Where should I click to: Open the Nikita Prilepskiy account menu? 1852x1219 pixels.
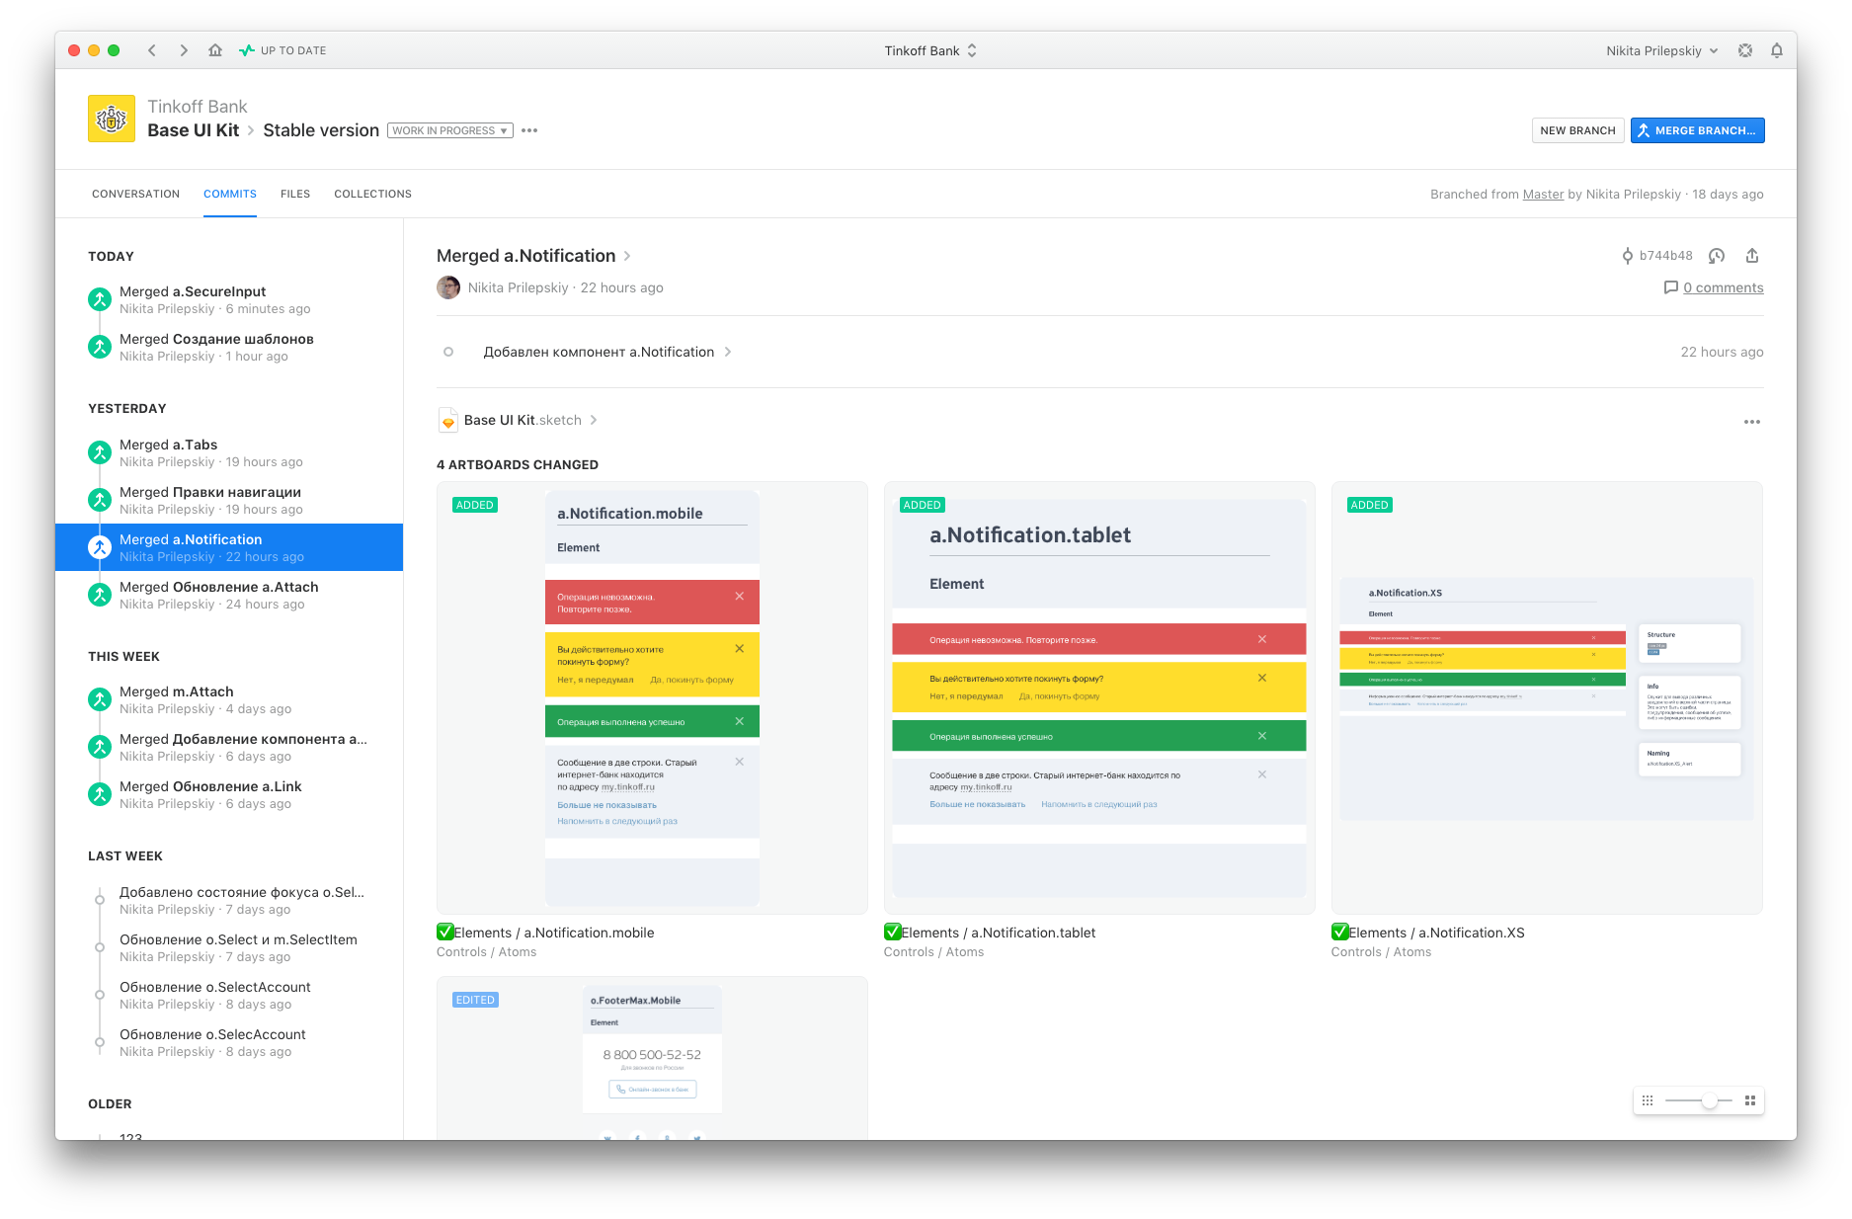pos(1662,50)
